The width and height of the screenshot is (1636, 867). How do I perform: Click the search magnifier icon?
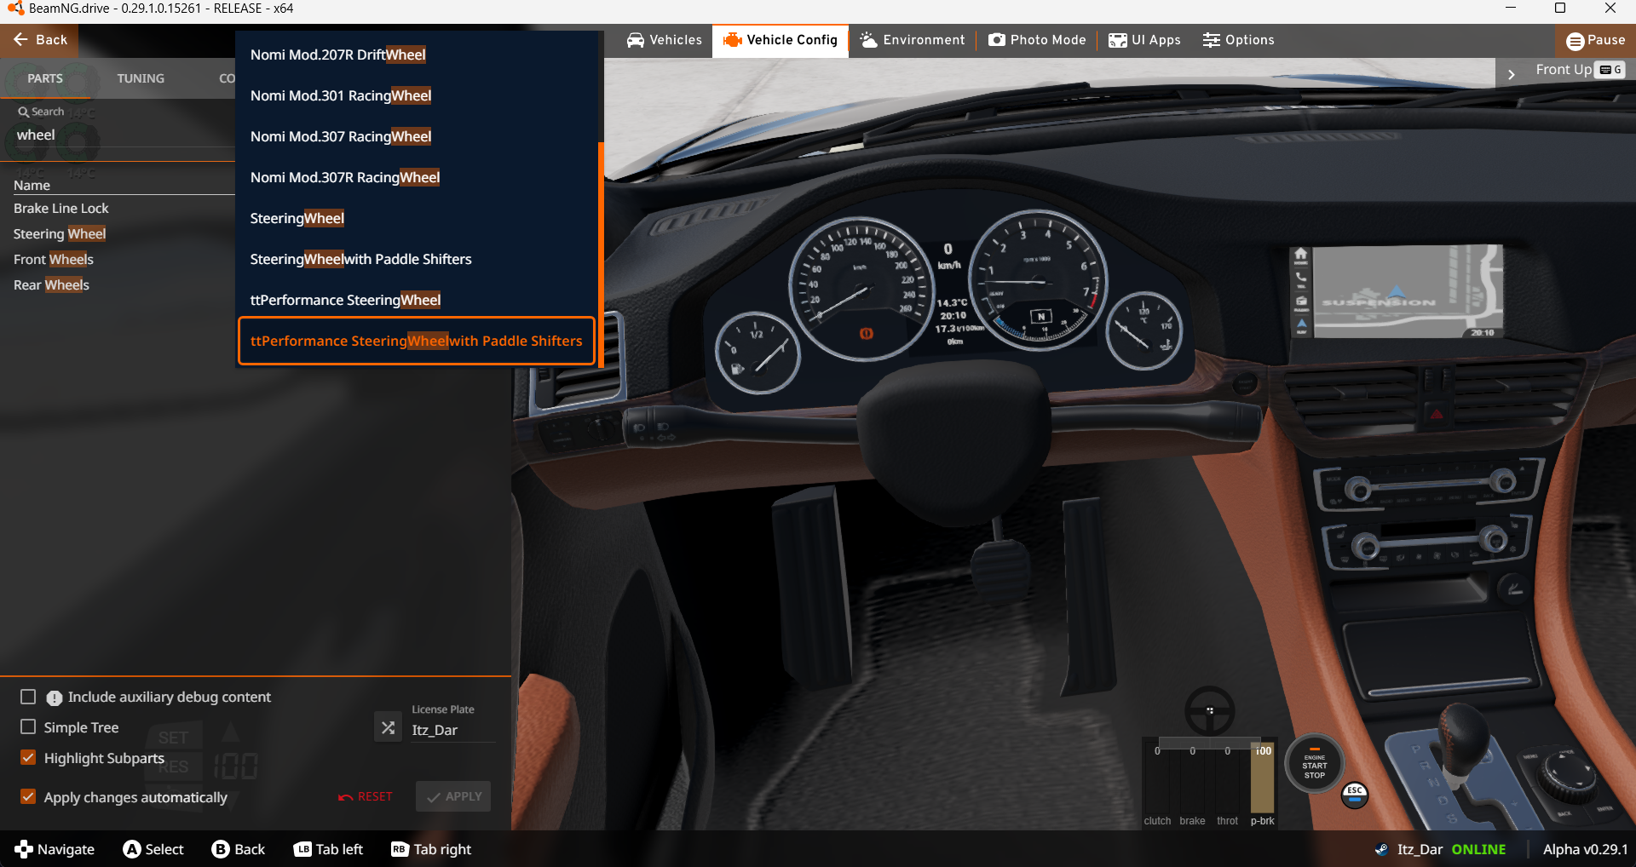point(24,112)
